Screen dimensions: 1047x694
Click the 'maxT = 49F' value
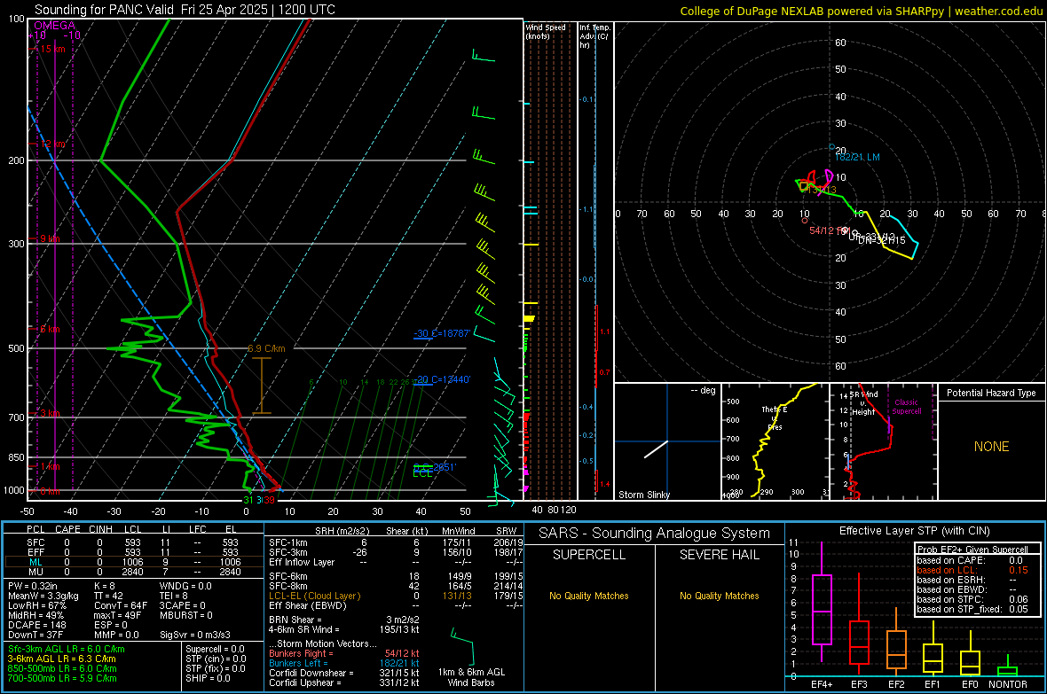pyautogui.click(x=117, y=615)
